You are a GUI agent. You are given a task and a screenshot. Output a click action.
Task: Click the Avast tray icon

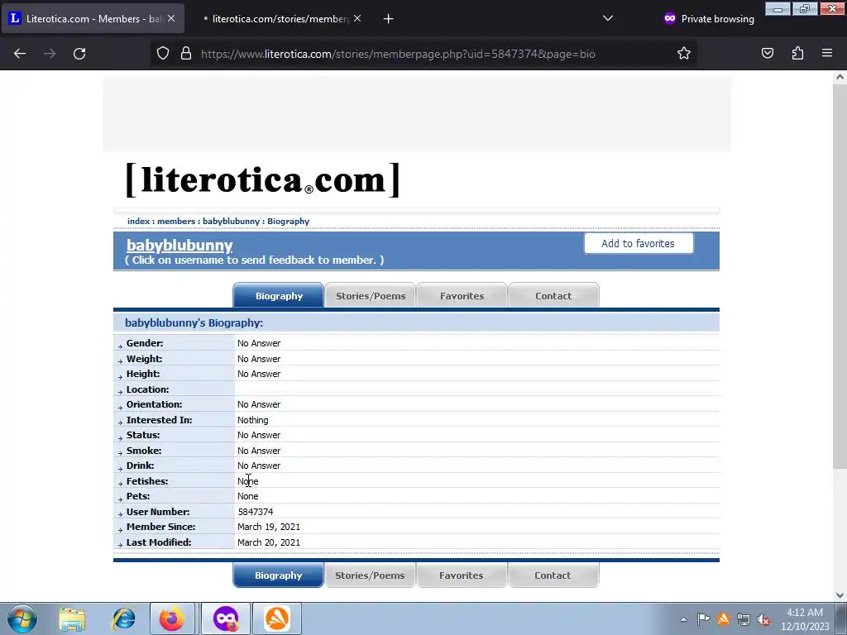[723, 619]
